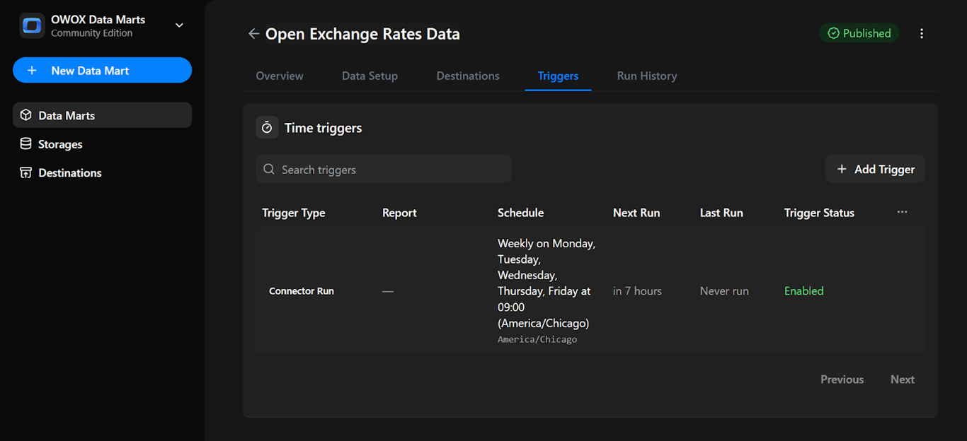Click the America/Chicago timezone subtext
The width and height of the screenshot is (967, 441).
coord(537,340)
